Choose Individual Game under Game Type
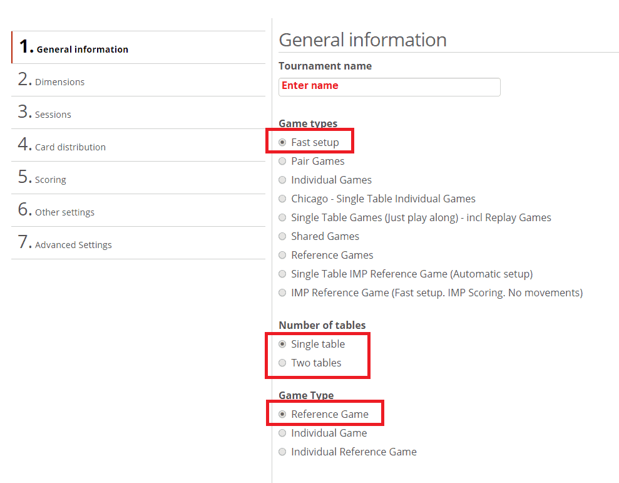Screen dimensions: 619x483 point(283,433)
